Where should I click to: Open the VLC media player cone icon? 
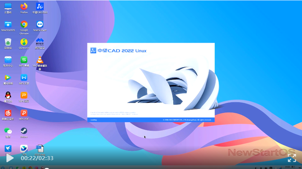[40, 63]
